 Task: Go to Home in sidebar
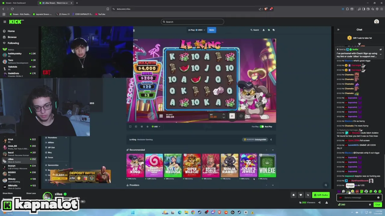pyautogui.click(x=11, y=31)
